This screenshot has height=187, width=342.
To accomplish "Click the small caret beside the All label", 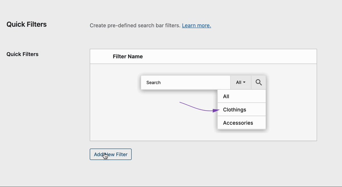I will (244, 83).
